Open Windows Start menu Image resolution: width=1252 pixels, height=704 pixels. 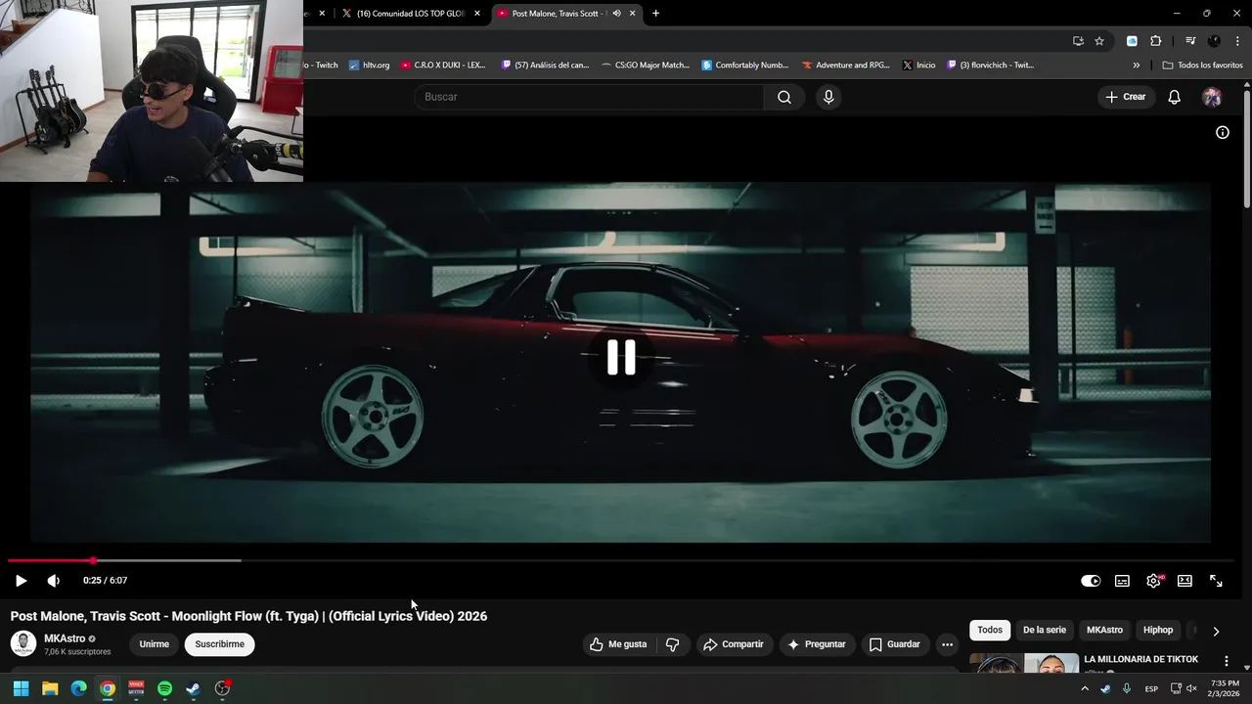(x=21, y=688)
